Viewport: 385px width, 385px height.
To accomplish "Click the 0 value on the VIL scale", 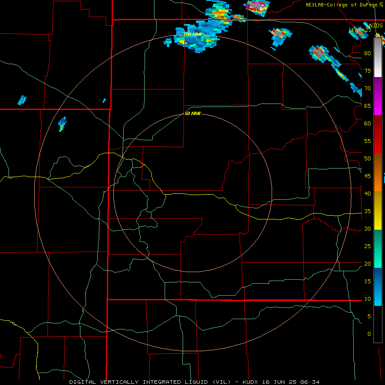I will click(369, 334).
